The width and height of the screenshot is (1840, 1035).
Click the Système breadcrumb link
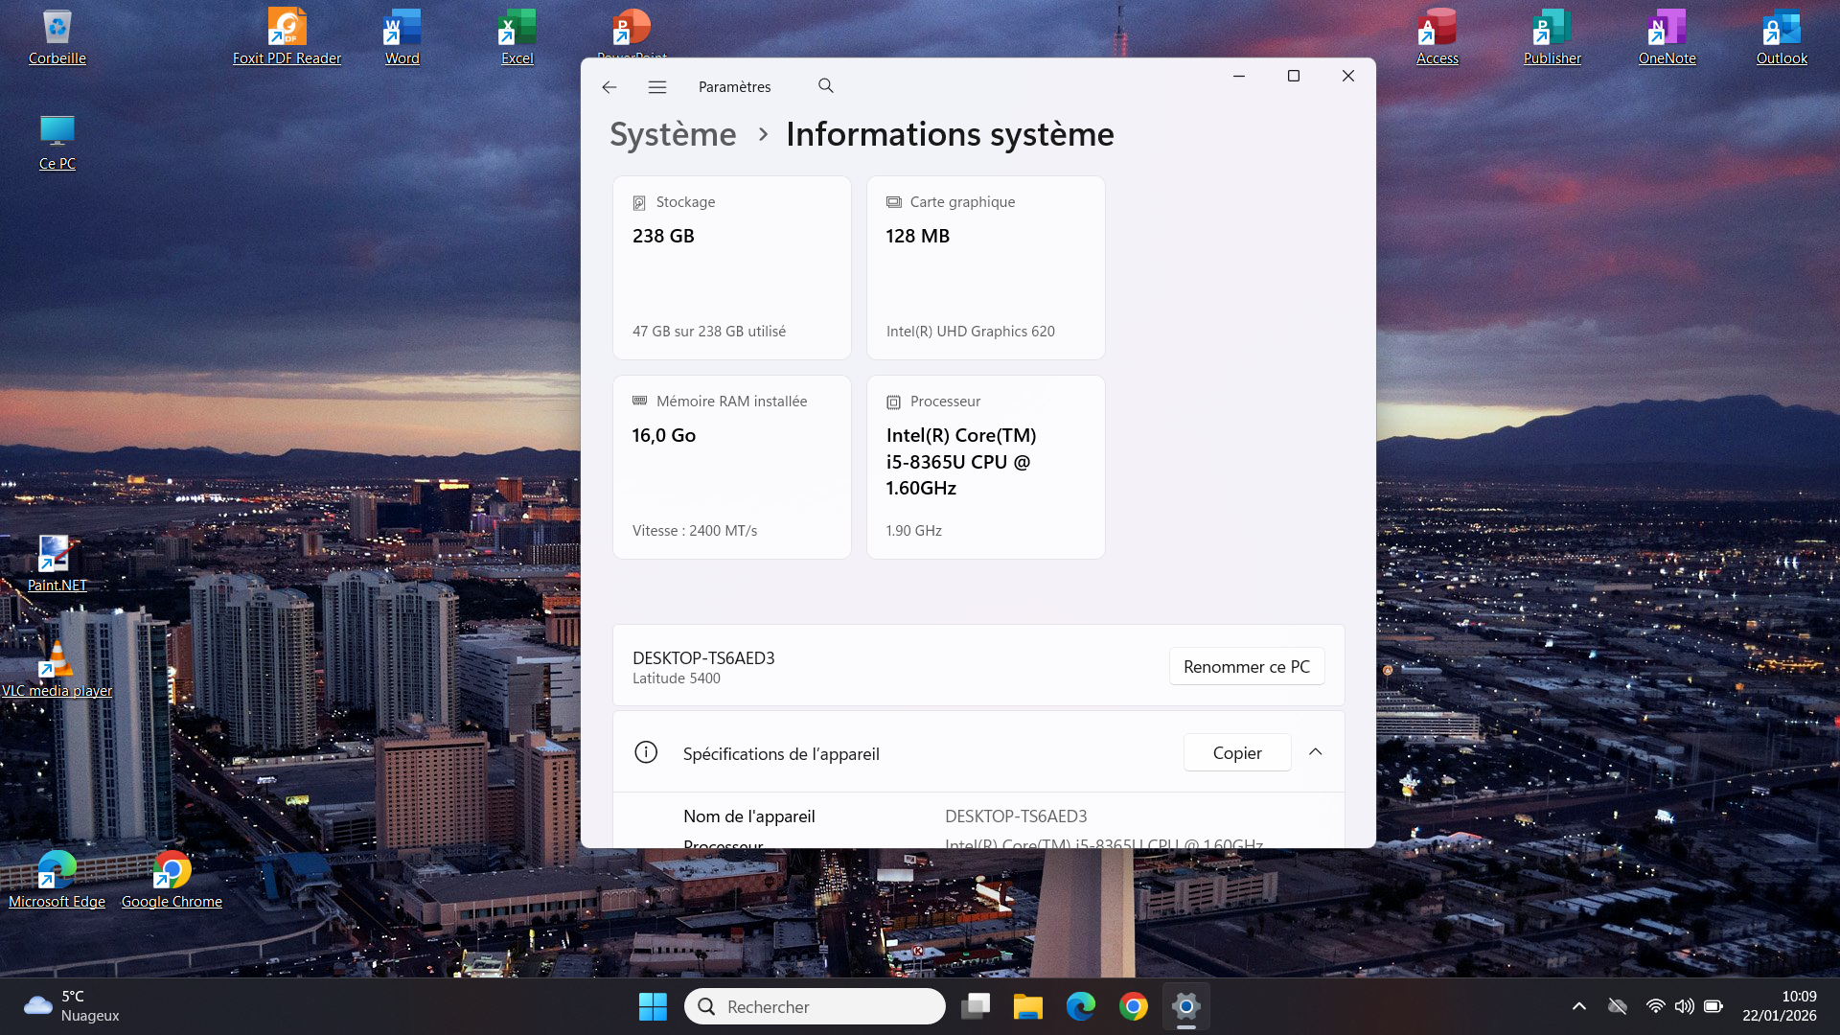pos(673,134)
